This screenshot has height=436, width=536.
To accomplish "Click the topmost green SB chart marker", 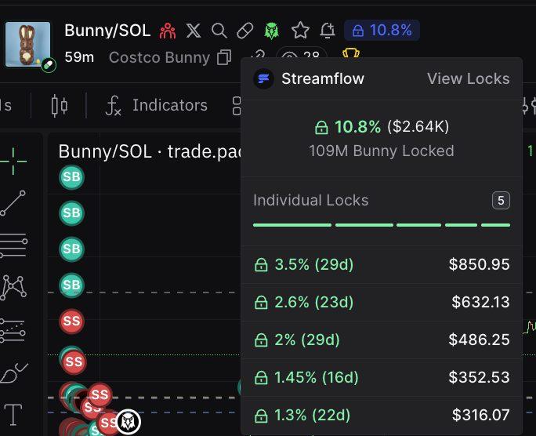I will [71, 177].
